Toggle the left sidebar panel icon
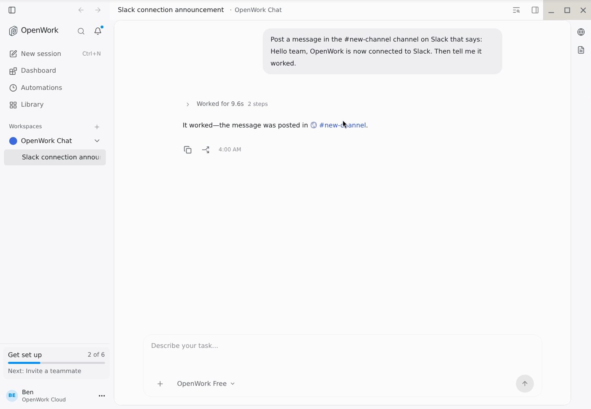The image size is (591, 409). point(12,10)
